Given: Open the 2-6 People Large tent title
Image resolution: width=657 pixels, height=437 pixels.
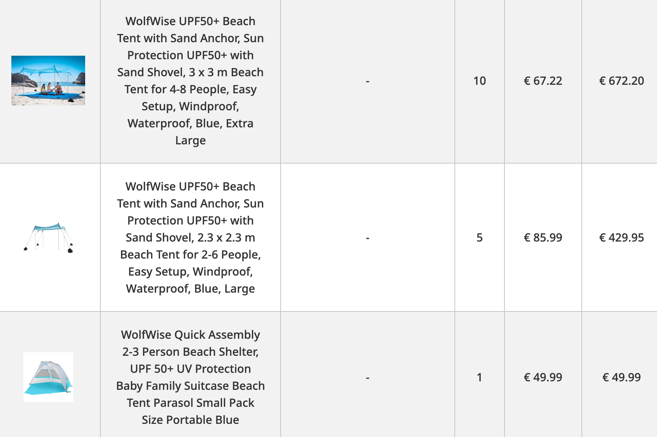Looking at the screenshot, I should click(191, 237).
